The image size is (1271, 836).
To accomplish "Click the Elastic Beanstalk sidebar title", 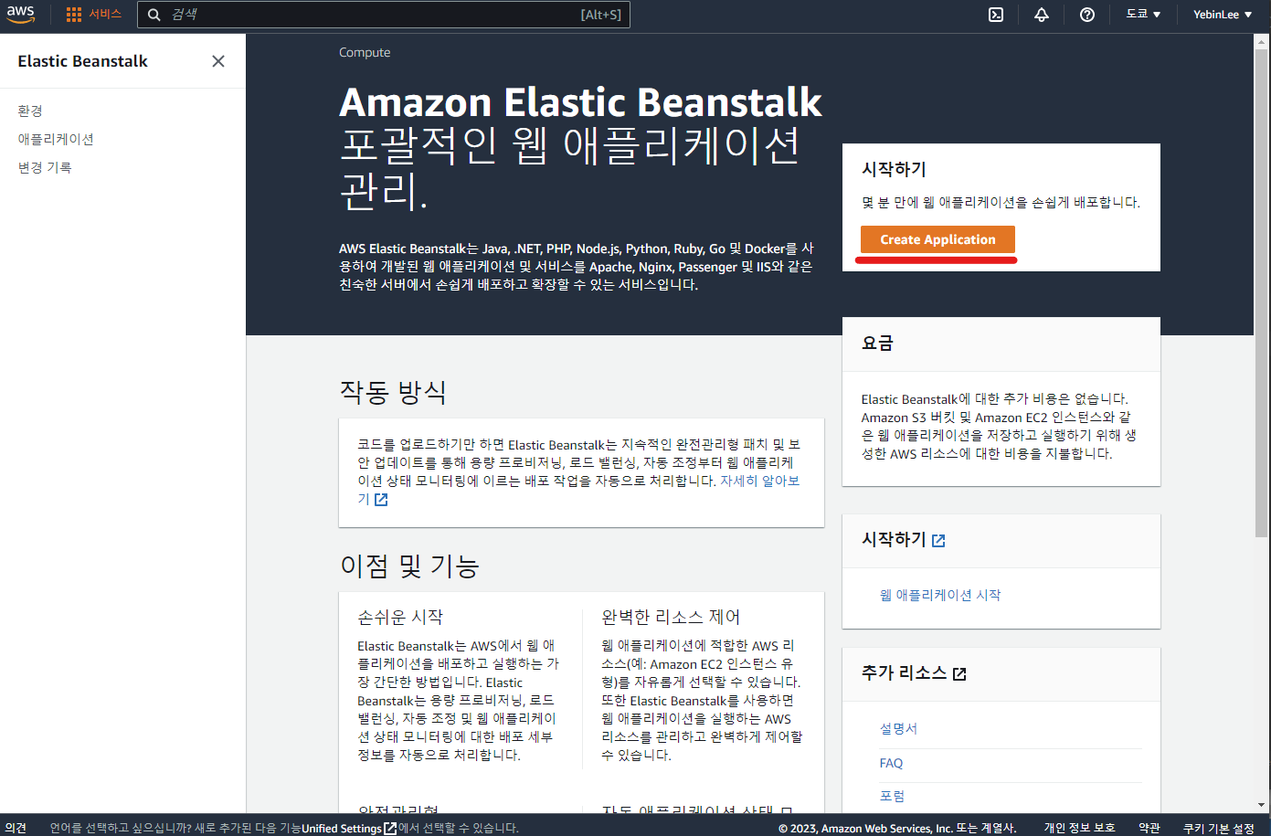I will 82,61.
